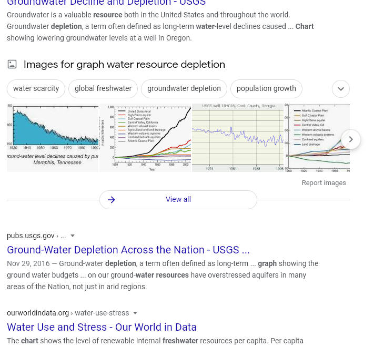The width and height of the screenshot is (374, 347).
Task: Click the ourworldindata.org water-use-stress breadcrumb
Action: (x=68, y=313)
